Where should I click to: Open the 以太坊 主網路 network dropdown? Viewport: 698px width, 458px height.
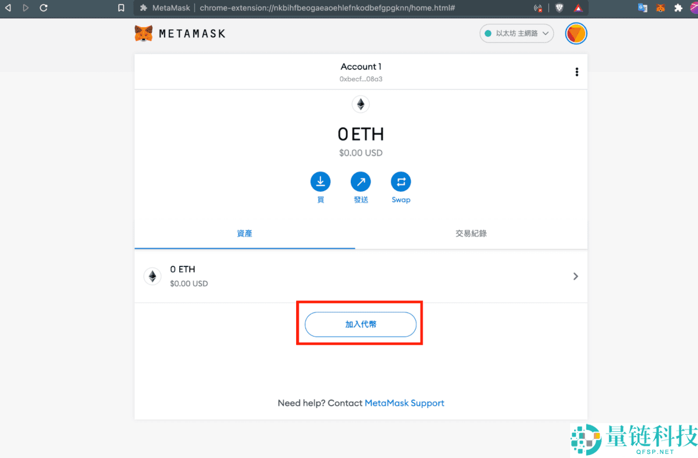tap(515, 33)
